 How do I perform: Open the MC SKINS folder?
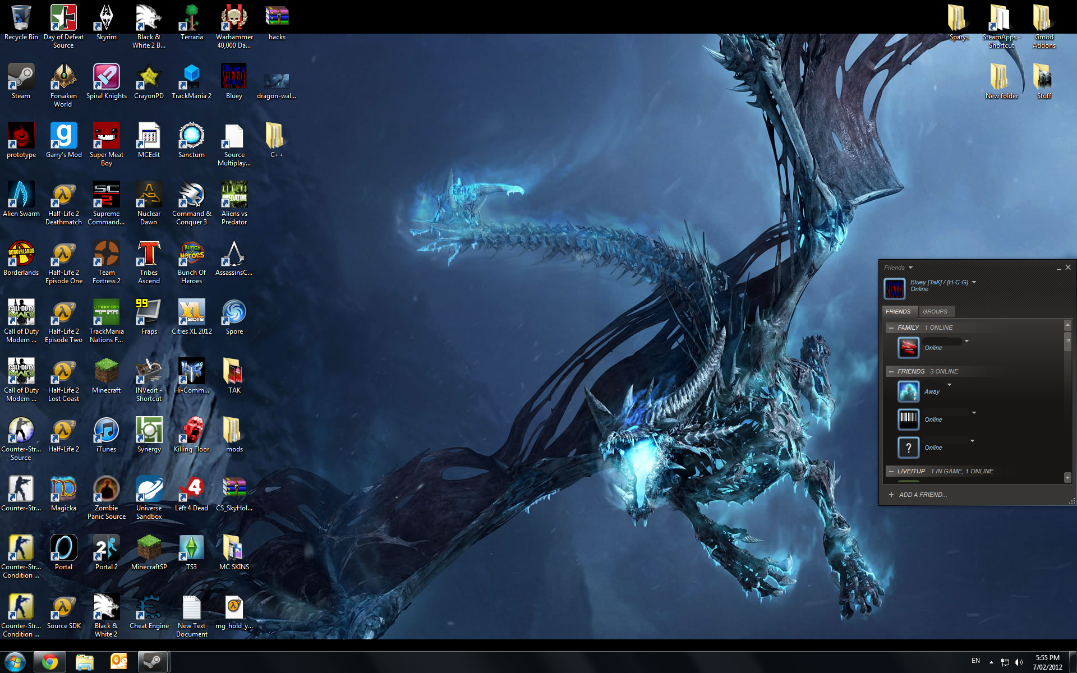click(234, 552)
